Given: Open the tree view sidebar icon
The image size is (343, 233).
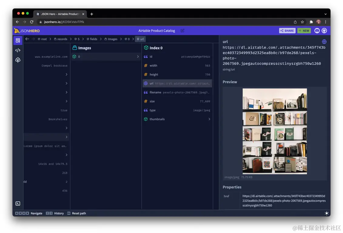Looking at the screenshot, I should [x=18, y=60].
